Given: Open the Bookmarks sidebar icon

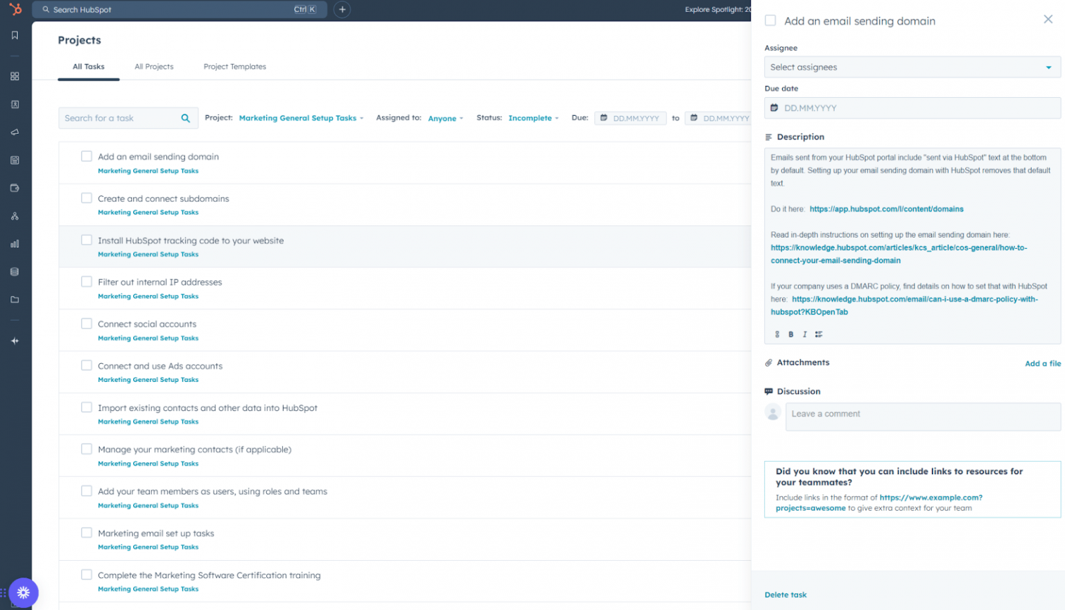Looking at the screenshot, I should 15,35.
